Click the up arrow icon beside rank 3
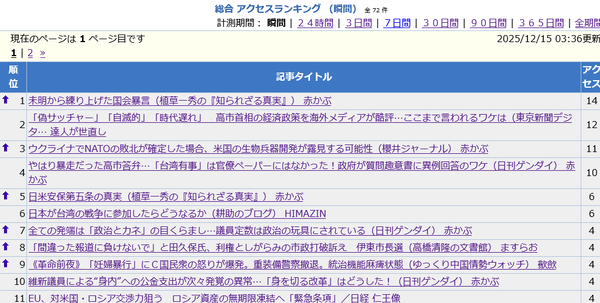 pos(6,148)
